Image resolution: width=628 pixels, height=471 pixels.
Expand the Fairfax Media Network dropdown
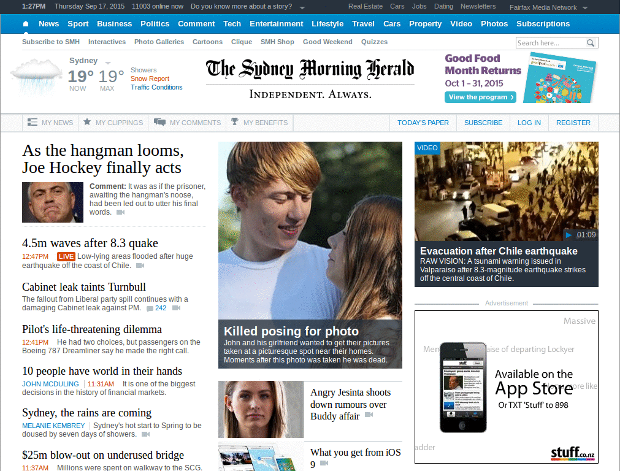[584, 7]
